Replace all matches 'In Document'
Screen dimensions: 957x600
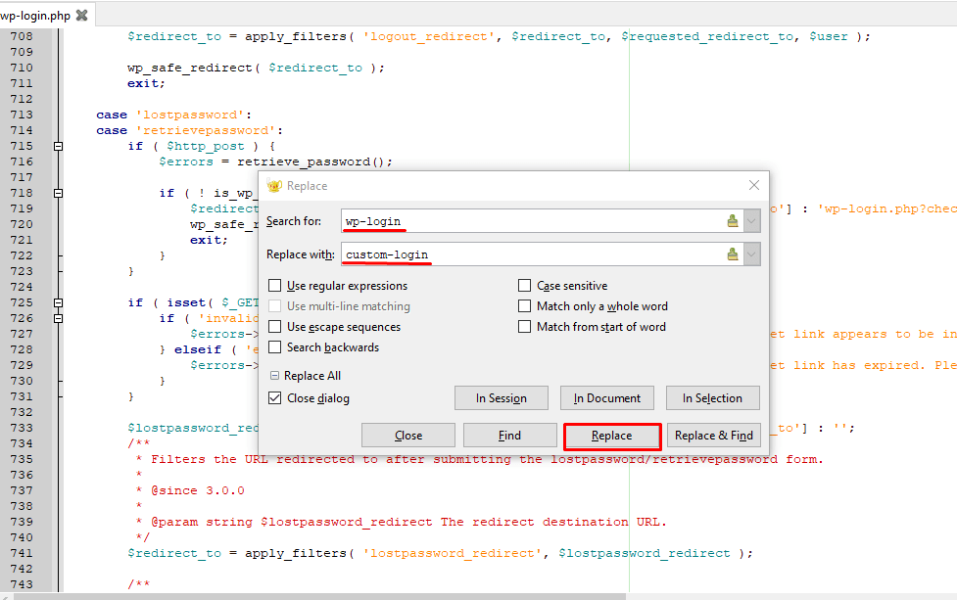[607, 398]
